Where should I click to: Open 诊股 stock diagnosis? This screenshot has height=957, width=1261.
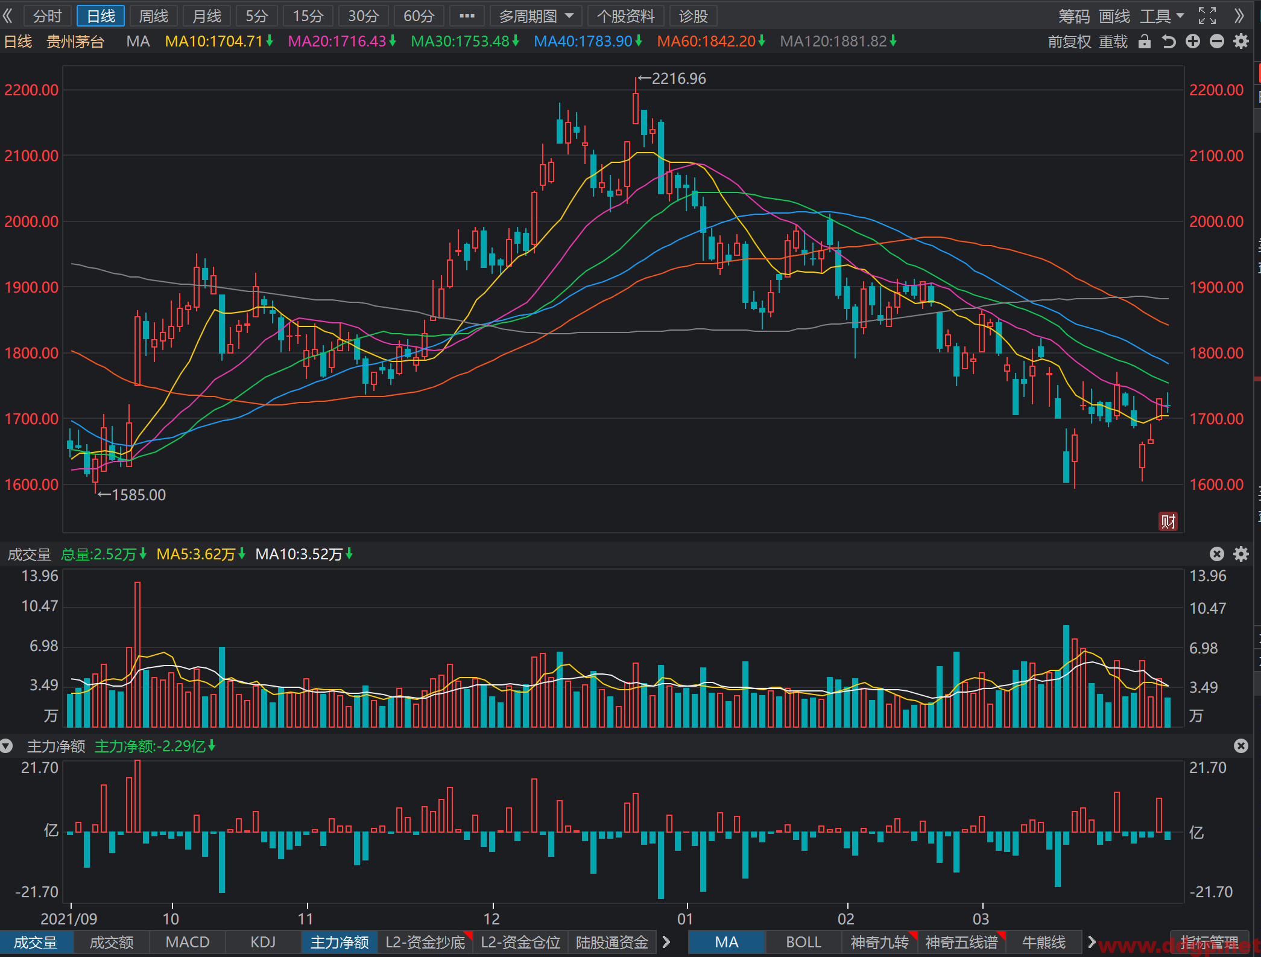pyautogui.click(x=693, y=16)
